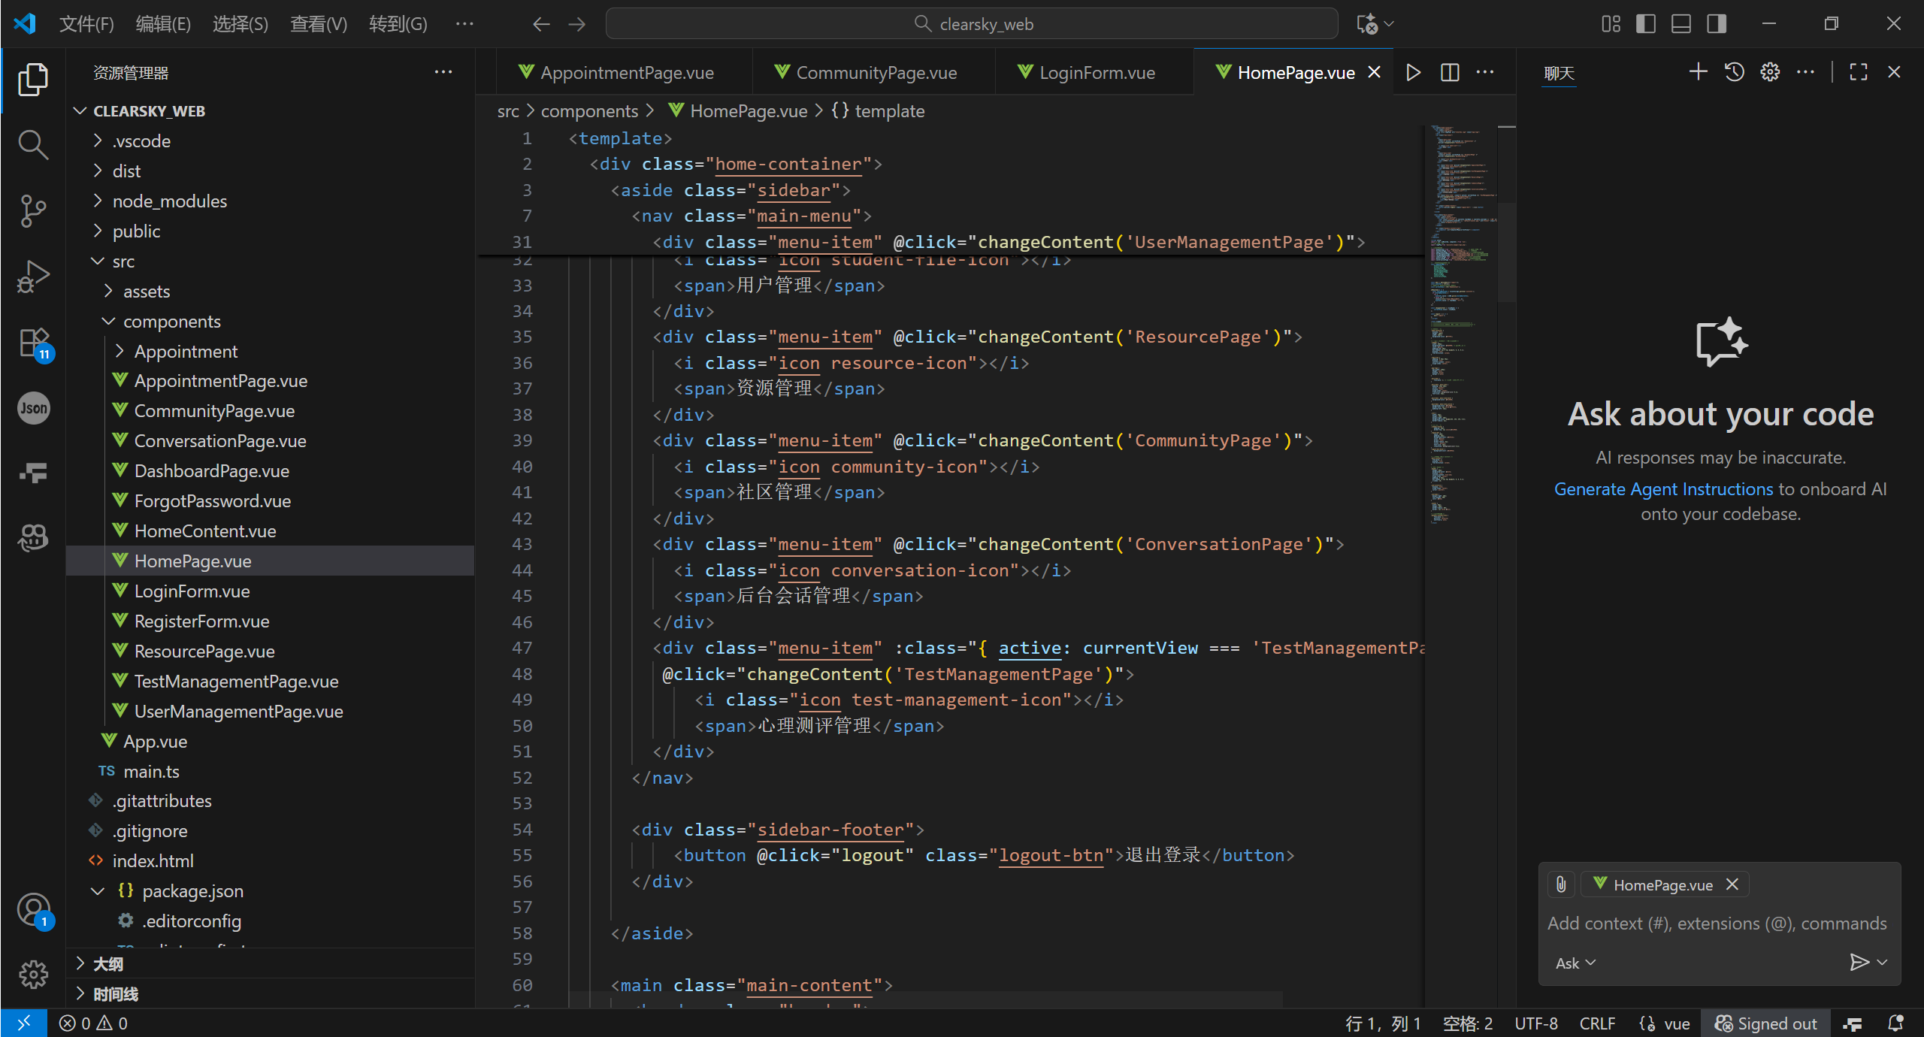1924x1037 pixels.
Task: Toggle secondary side bar layout button
Action: click(x=1717, y=24)
